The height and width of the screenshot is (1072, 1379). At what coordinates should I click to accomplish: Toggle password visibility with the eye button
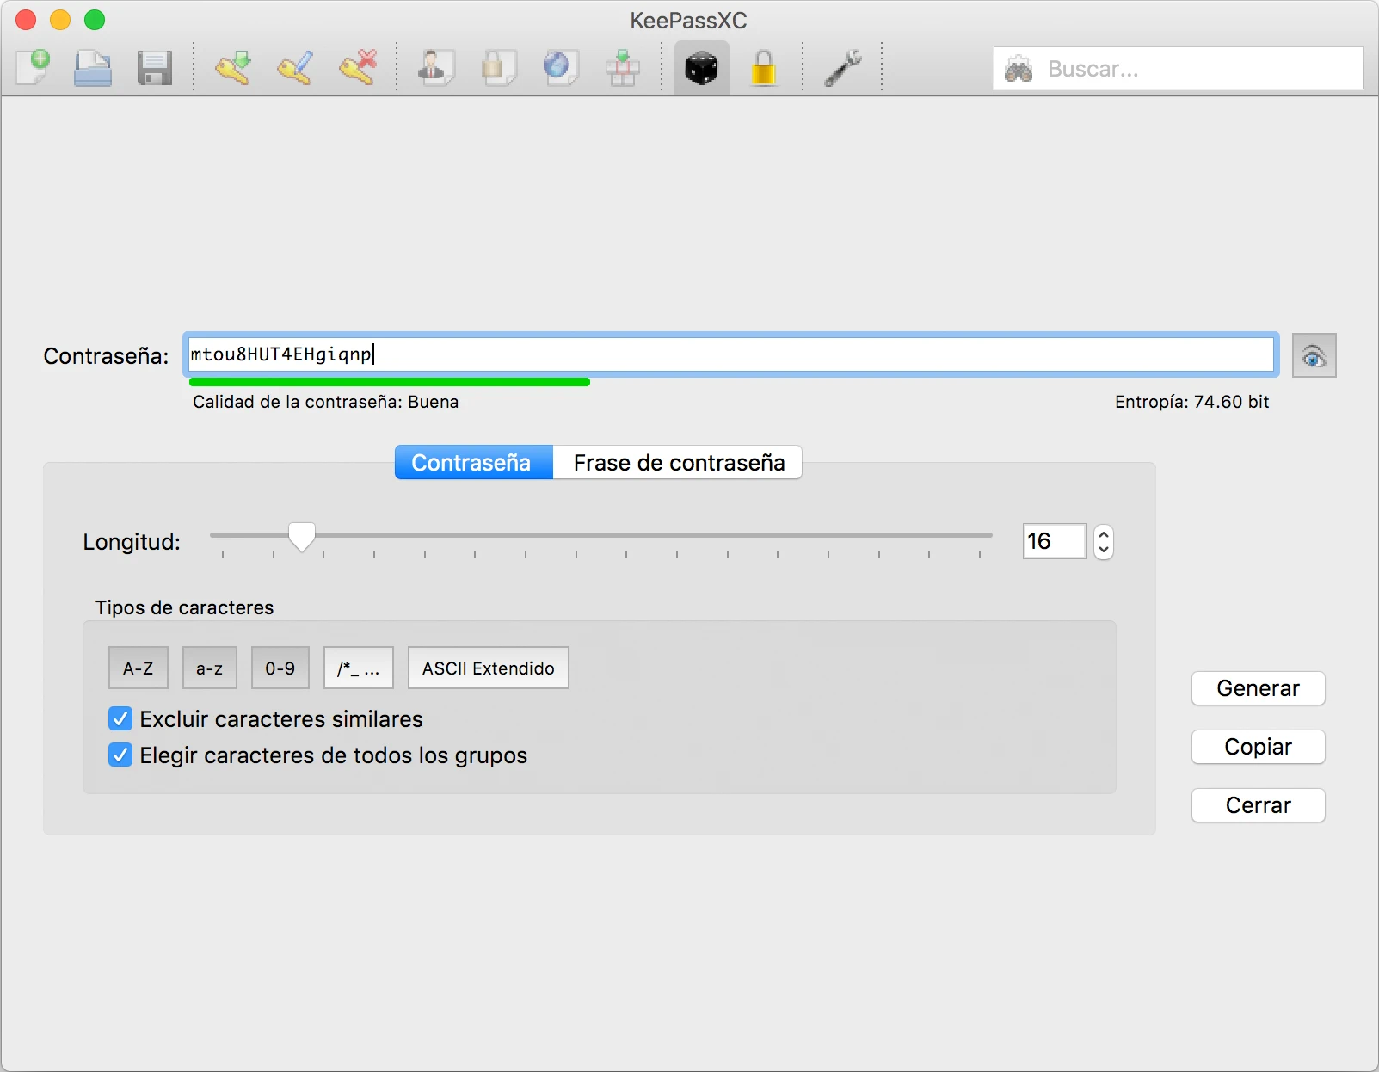coord(1314,355)
